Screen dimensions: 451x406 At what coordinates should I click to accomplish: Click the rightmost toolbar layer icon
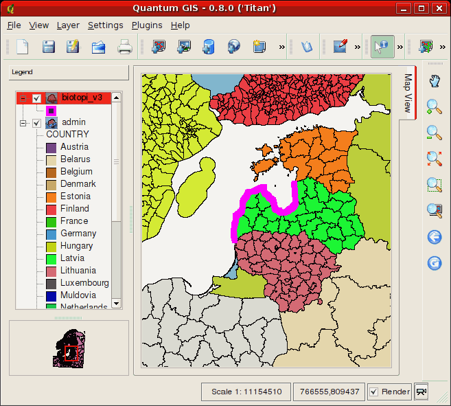[x=426, y=47]
